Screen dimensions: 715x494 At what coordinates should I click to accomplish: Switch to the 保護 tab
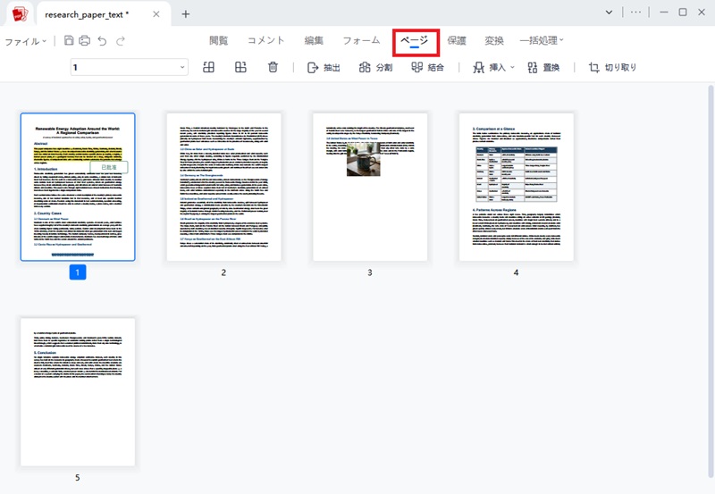point(457,40)
